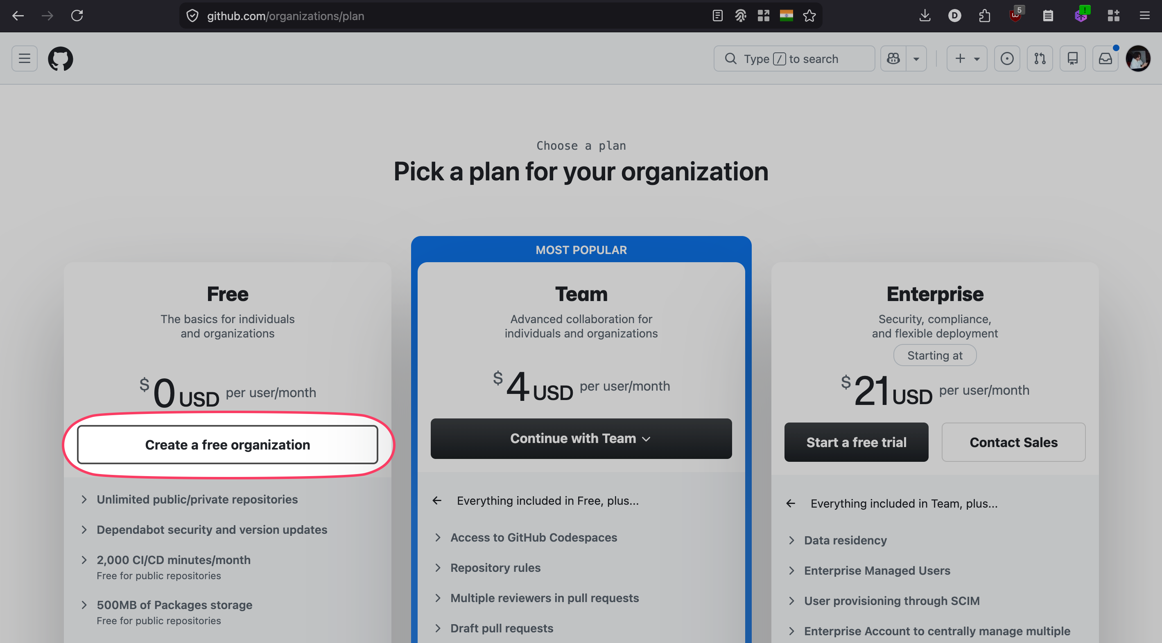The width and height of the screenshot is (1162, 643).
Task: Open GitHub notifications inbox
Action: (1105, 58)
